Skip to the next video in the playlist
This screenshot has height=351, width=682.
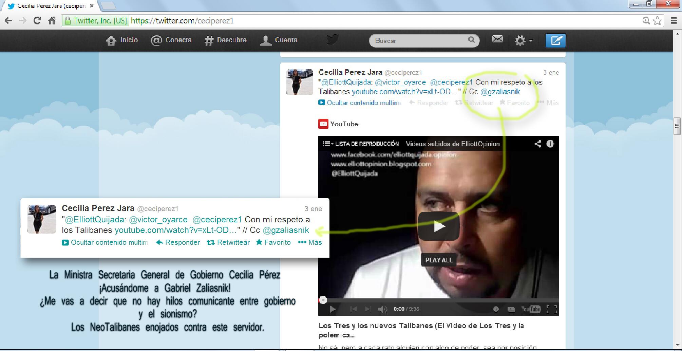(368, 309)
